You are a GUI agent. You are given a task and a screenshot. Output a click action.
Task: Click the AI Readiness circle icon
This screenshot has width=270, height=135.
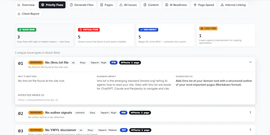[x=167, y=5]
